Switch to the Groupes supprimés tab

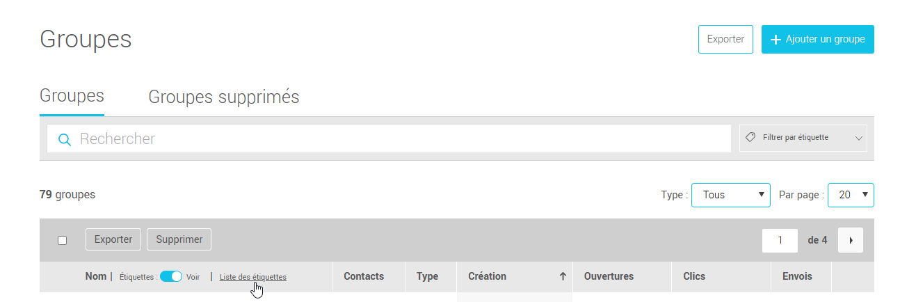224,97
